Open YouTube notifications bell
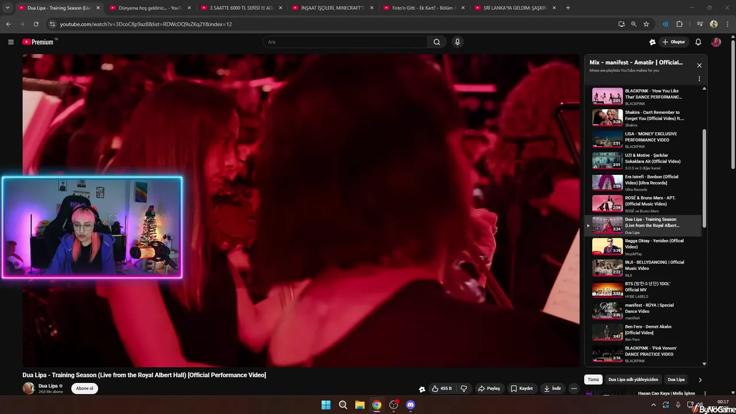Screen dimensions: 736x414 coord(698,42)
